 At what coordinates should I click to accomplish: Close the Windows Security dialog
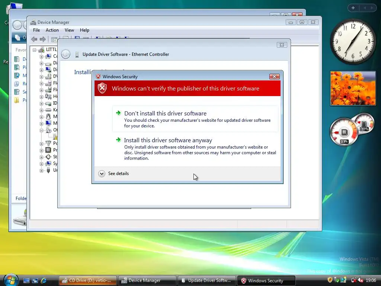pos(274,77)
